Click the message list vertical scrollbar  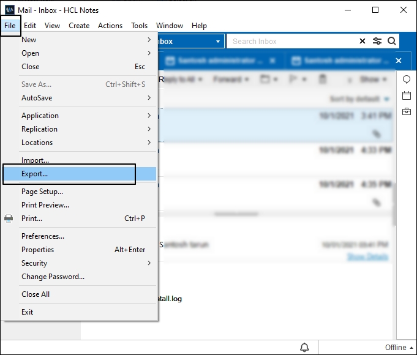(x=394, y=204)
